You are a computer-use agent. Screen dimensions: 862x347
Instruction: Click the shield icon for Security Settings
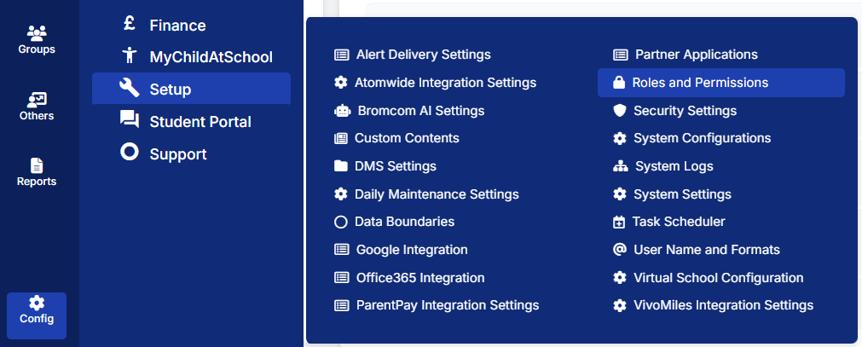619,111
